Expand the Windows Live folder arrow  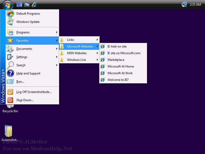tap(97, 60)
